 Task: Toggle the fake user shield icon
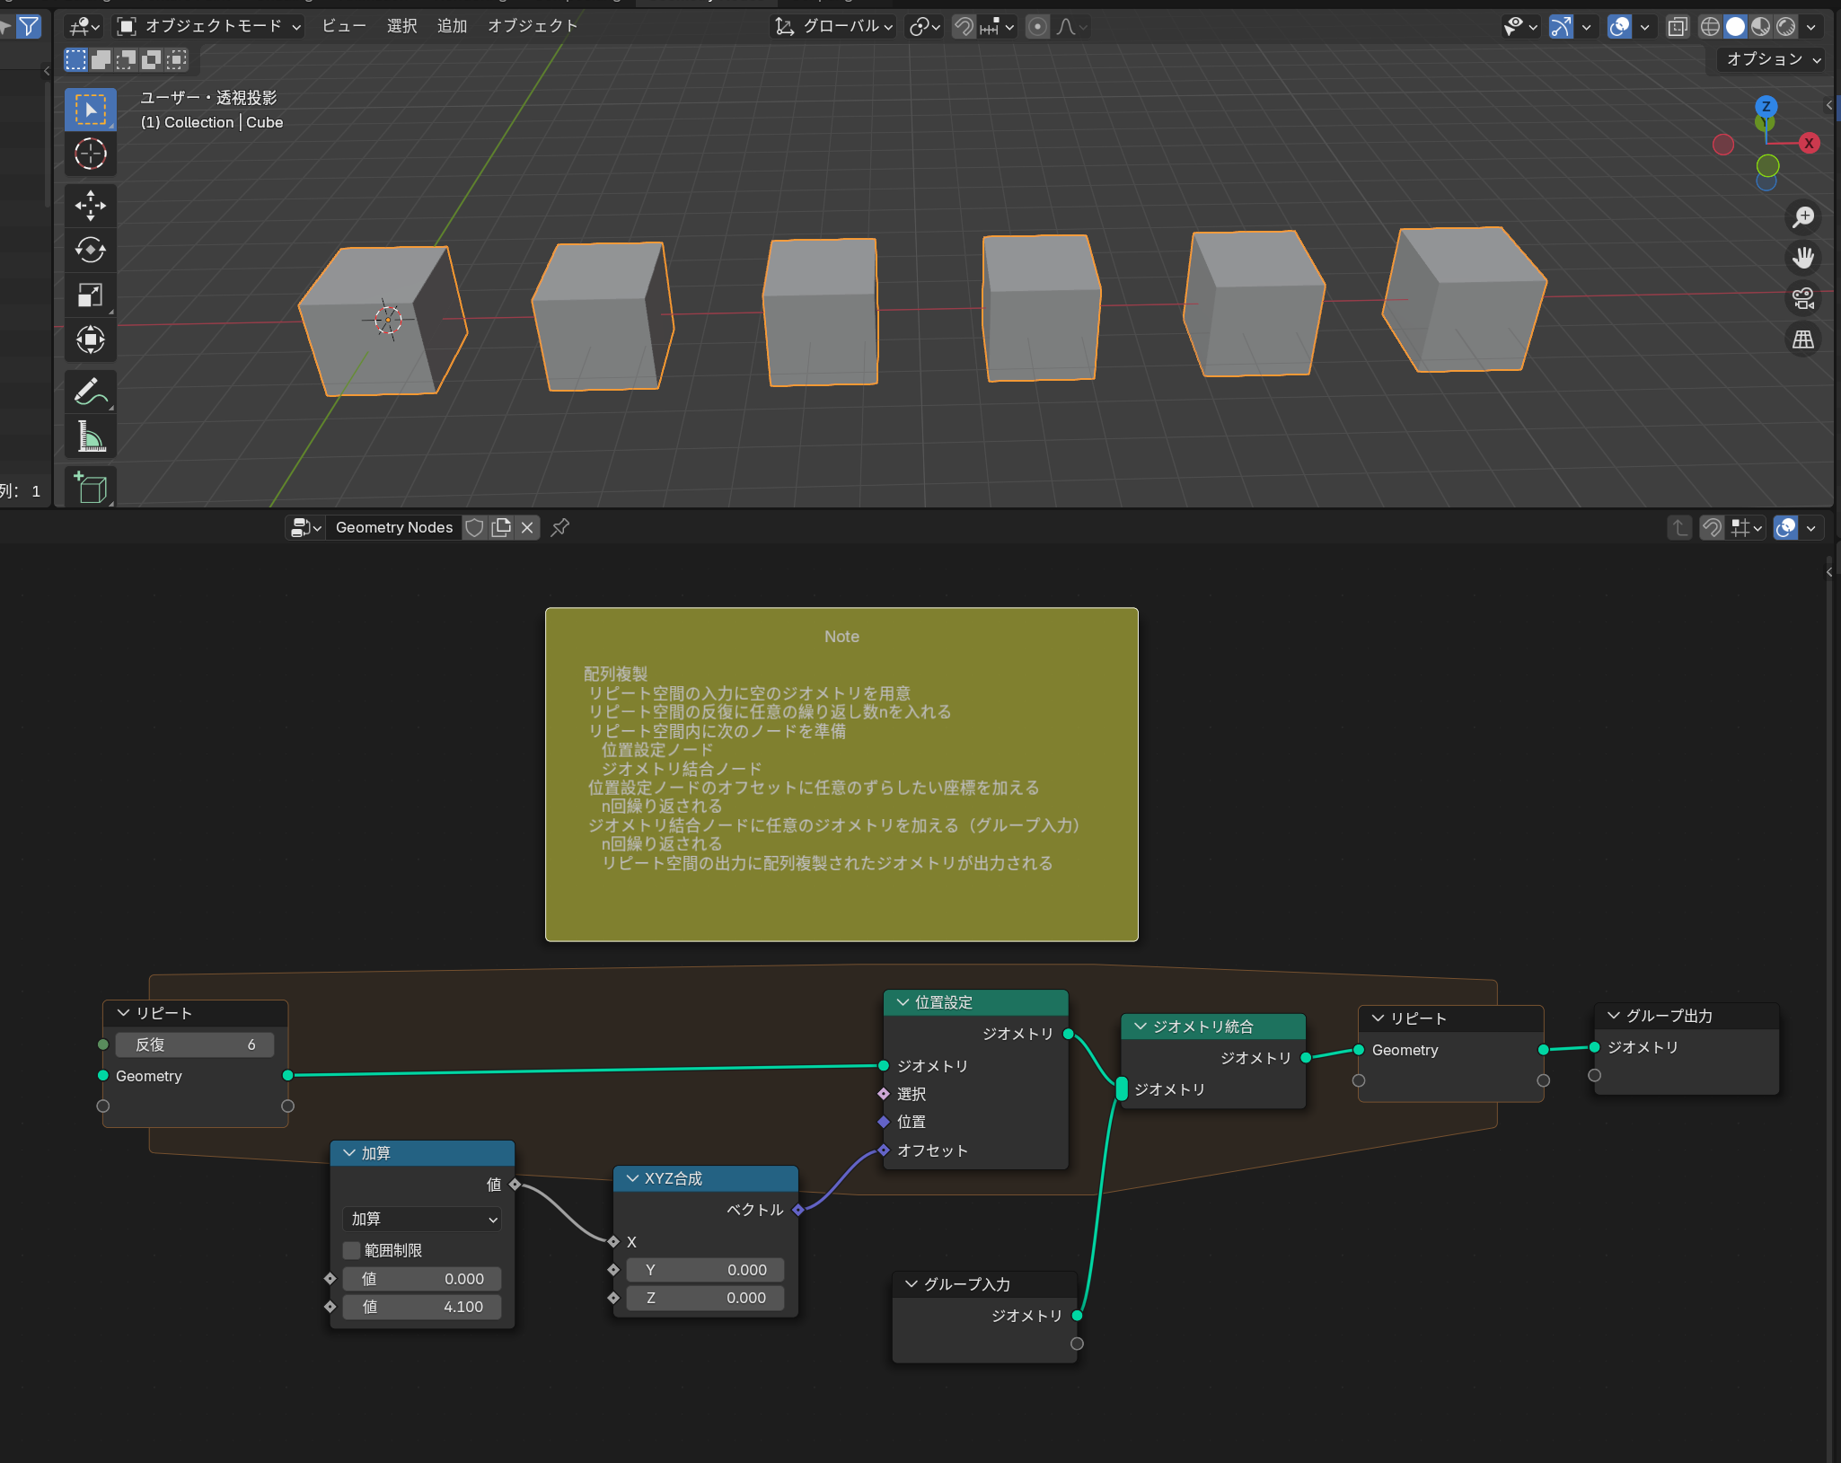(475, 527)
